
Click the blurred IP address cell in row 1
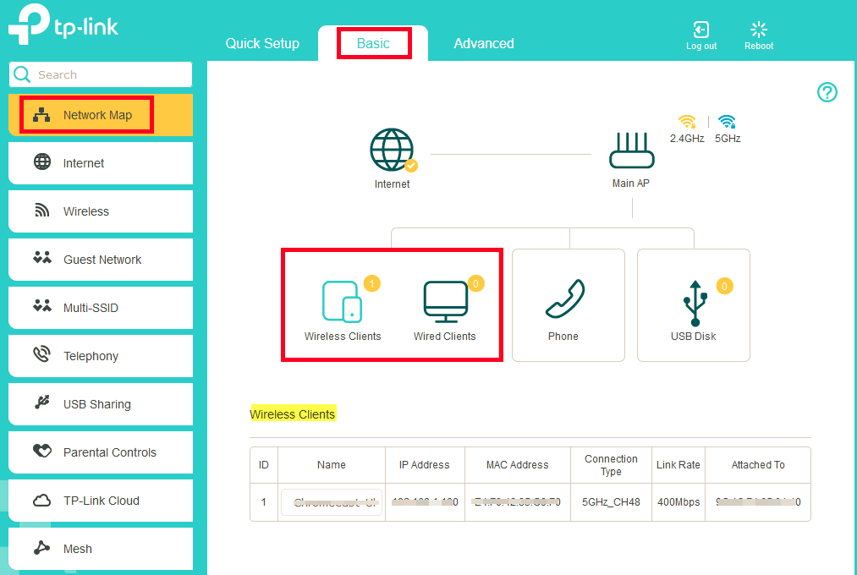[426, 501]
